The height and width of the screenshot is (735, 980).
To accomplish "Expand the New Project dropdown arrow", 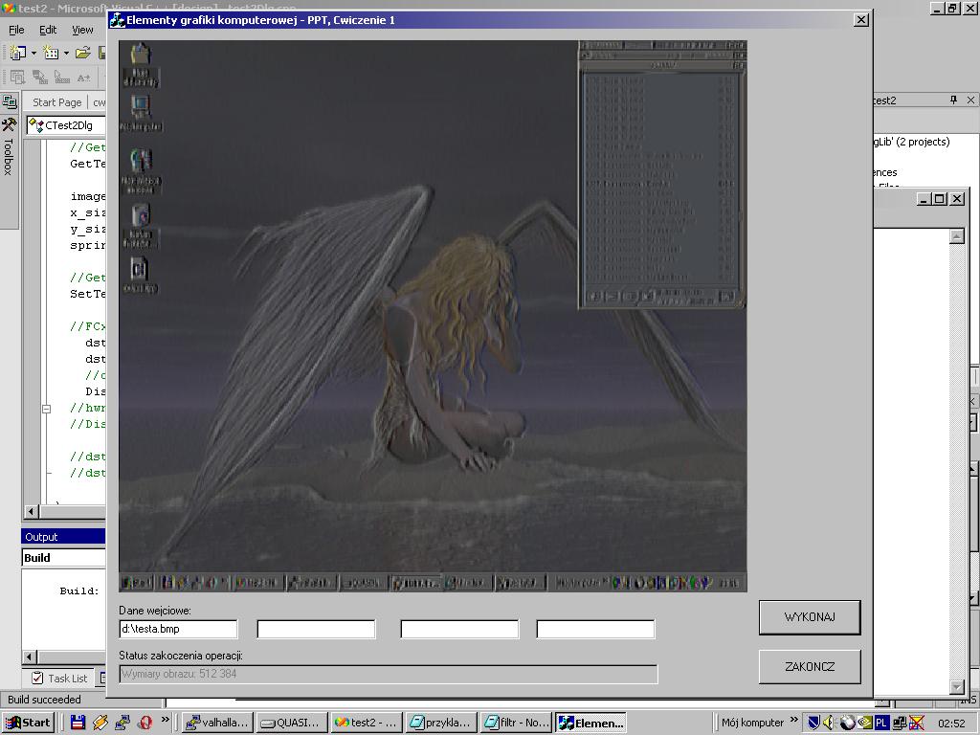I will pos(33,54).
